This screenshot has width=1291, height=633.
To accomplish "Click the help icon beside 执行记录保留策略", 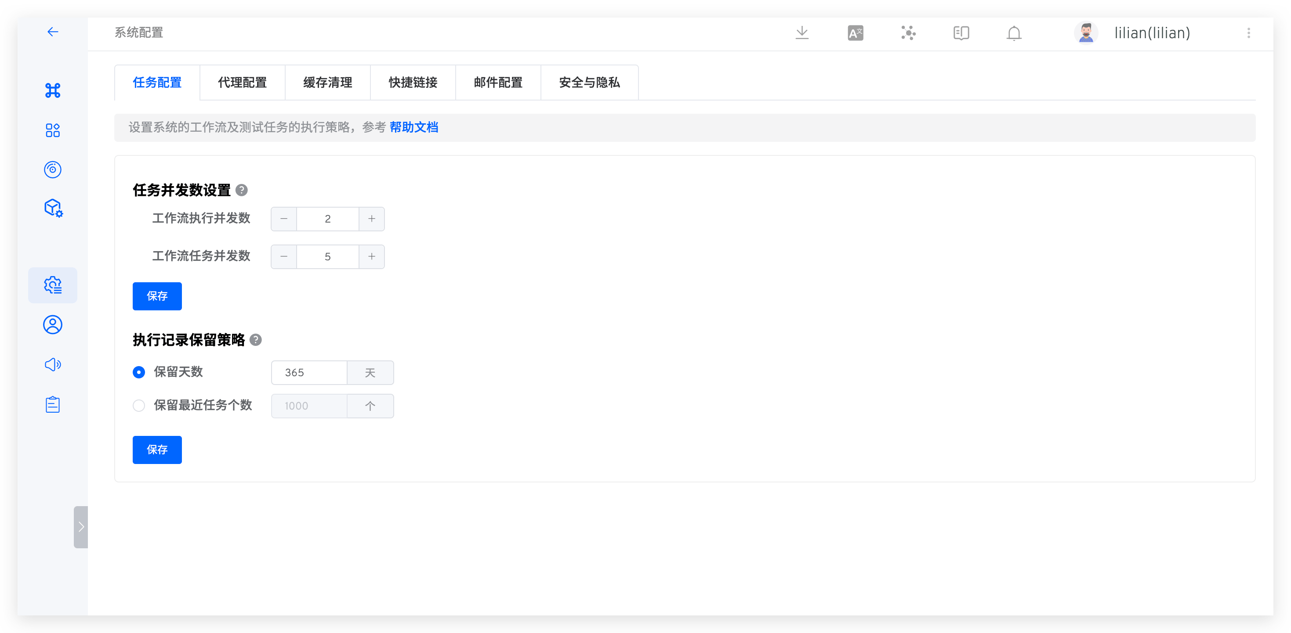I will pos(256,340).
